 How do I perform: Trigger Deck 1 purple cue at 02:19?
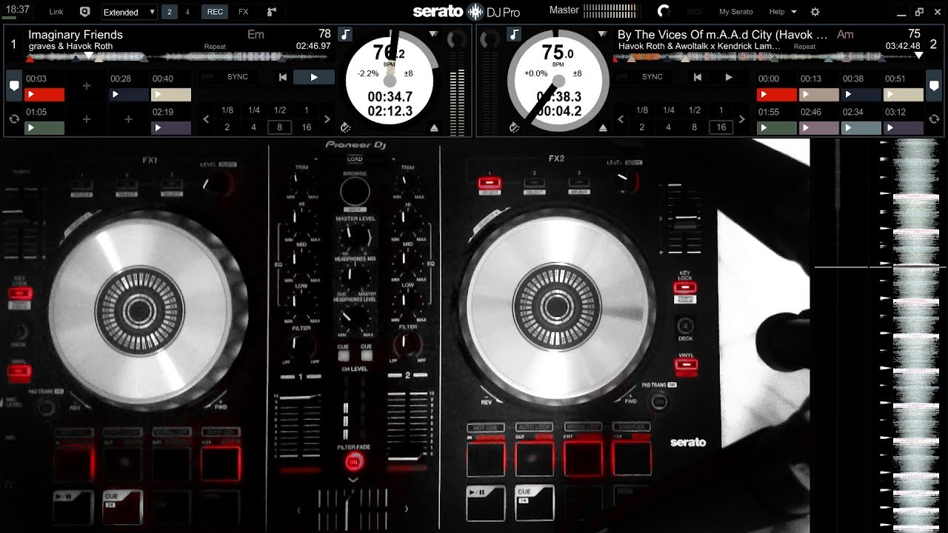171,127
